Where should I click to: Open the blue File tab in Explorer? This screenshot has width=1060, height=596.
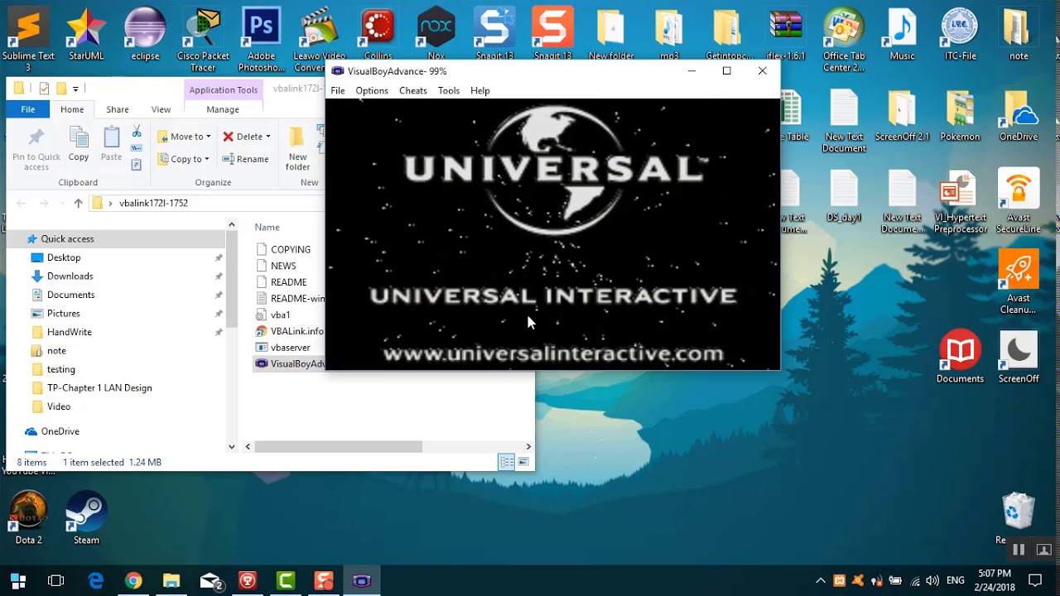[x=28, y=109]
